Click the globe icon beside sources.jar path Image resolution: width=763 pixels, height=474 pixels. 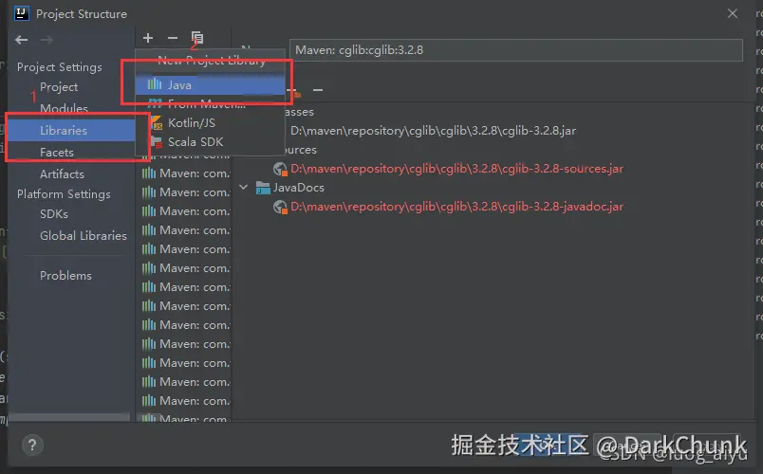[x=280, y=169]
